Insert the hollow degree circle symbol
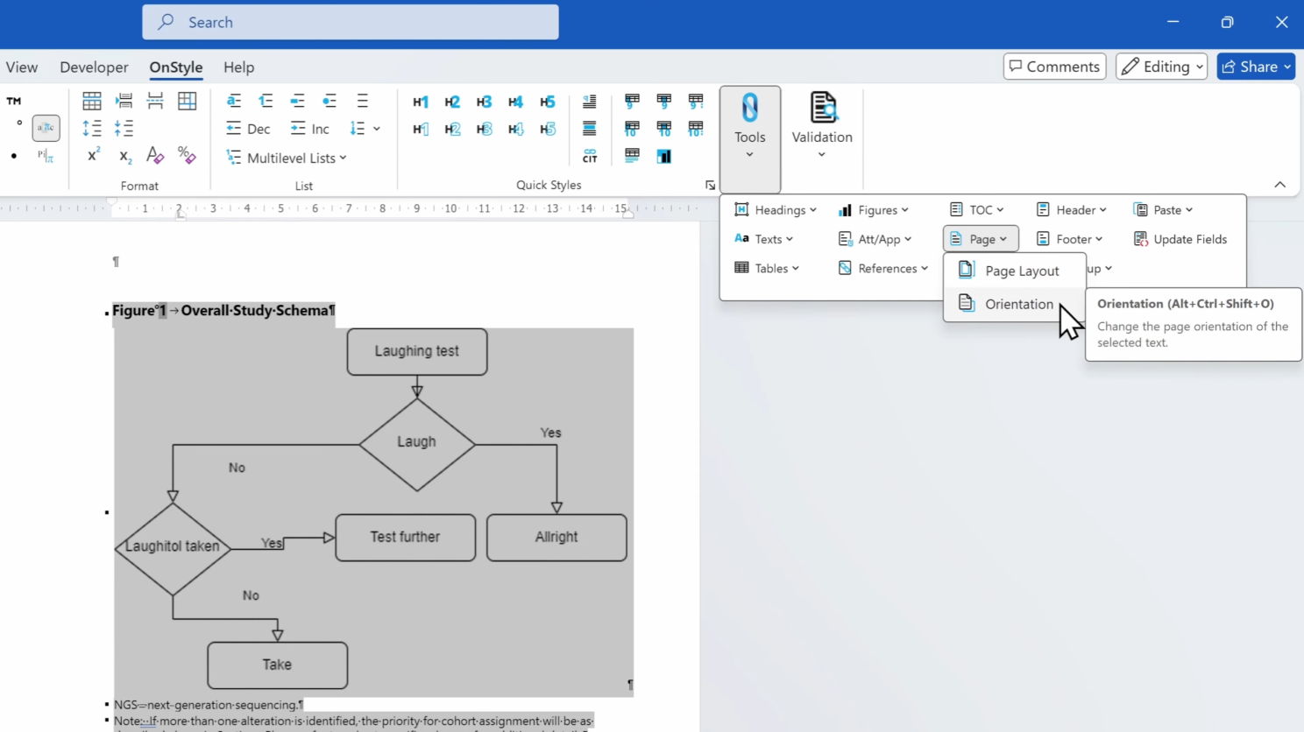The width and height of the screenshot is (1304, 732). [x=19, y=123]
